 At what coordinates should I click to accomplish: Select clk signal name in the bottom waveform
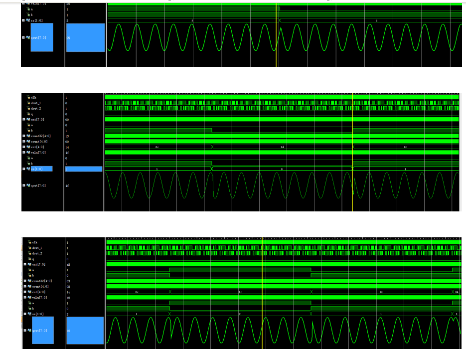[x=35, y=242]
